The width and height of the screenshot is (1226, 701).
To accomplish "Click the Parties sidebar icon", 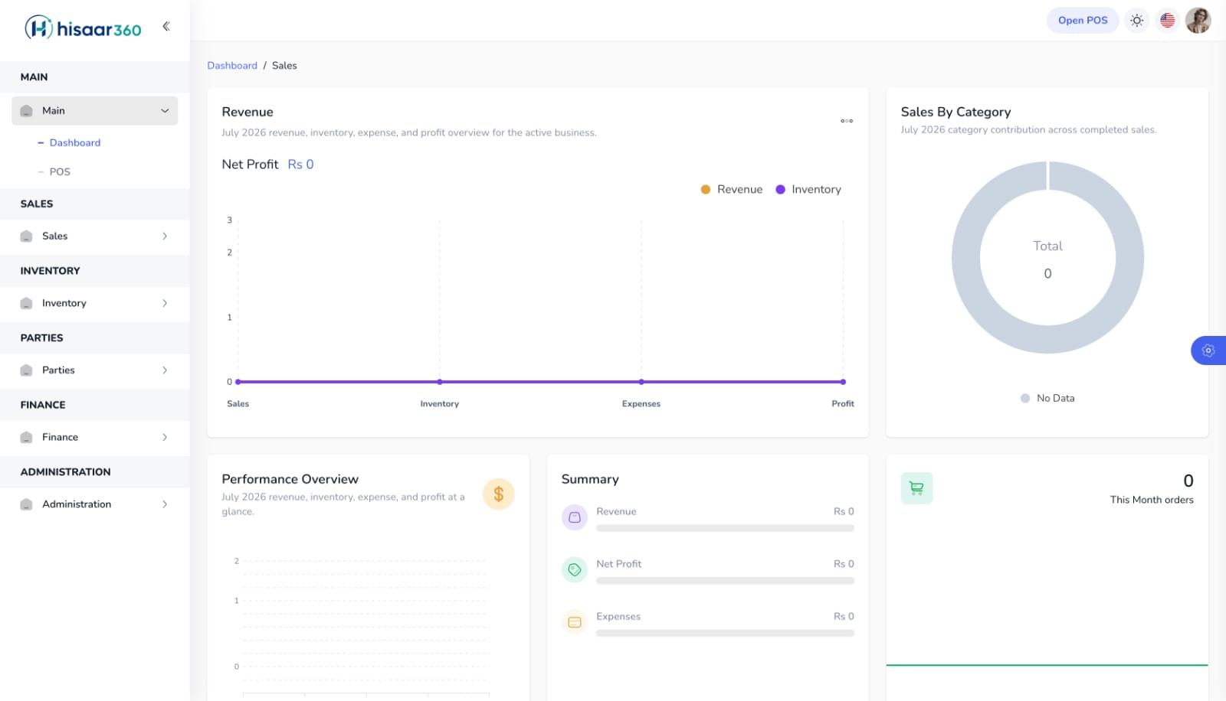I will [27, 370].
